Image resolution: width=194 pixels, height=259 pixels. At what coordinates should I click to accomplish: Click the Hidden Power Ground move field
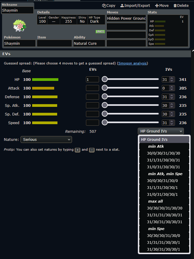(126, 18)
